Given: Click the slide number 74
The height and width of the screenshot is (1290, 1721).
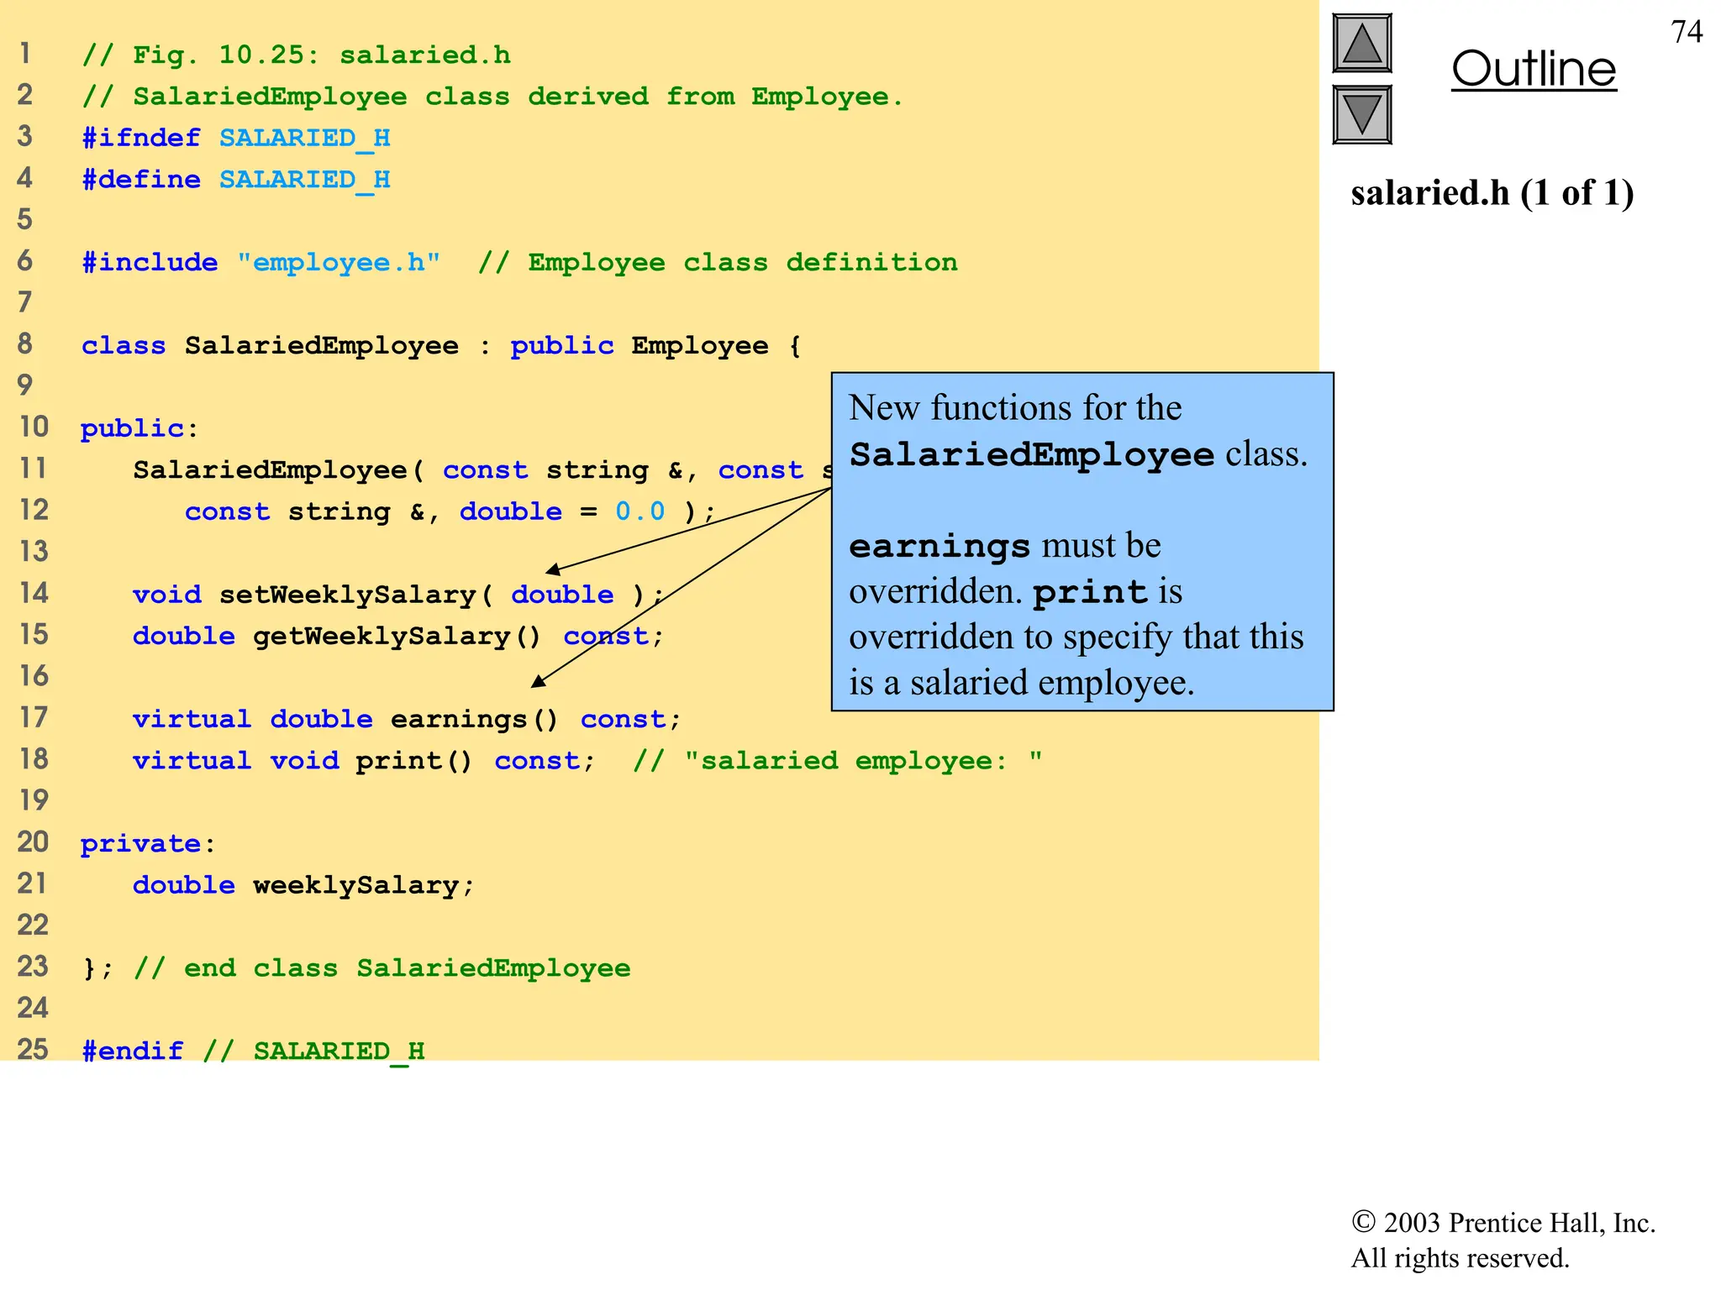Looking at the screenshot, I should point(1686,32).
